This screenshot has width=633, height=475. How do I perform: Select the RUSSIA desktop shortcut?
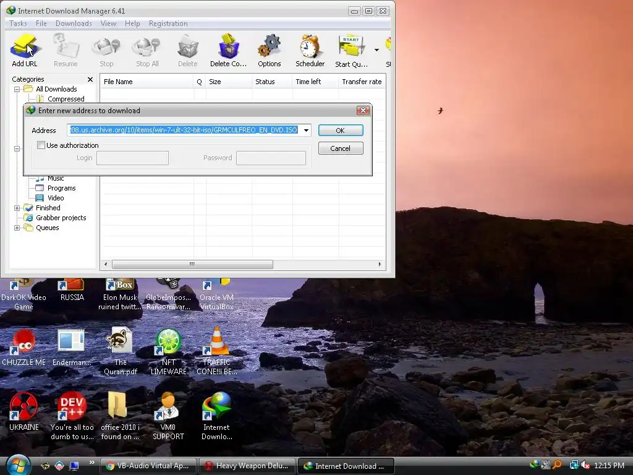pos(72,291)
